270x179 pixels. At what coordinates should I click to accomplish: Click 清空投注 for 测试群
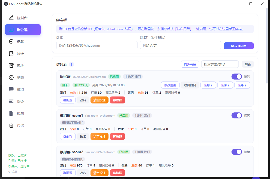99,100
